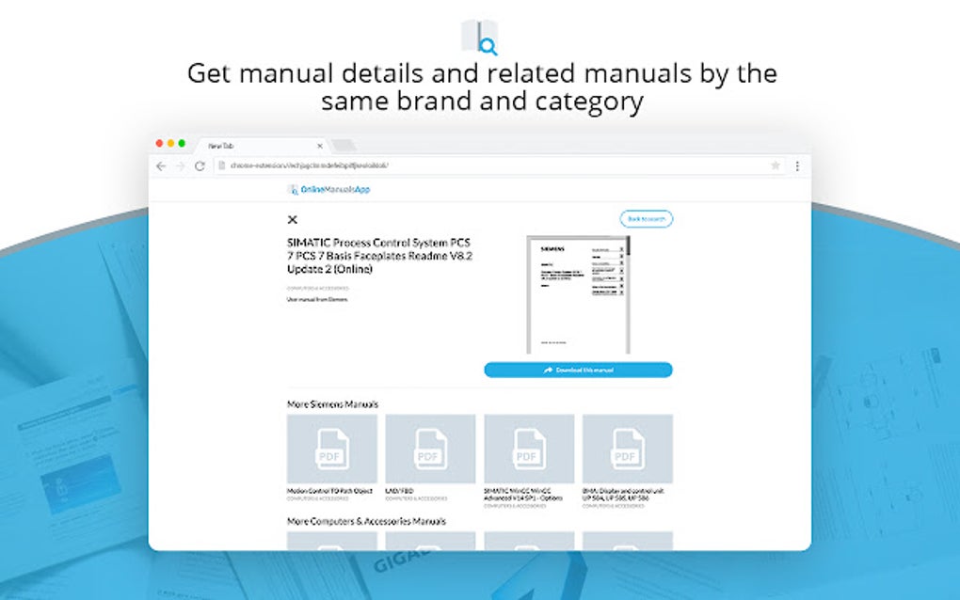Click Download this manual
Viewport: 960px width, 600px height.
point(578,369)
